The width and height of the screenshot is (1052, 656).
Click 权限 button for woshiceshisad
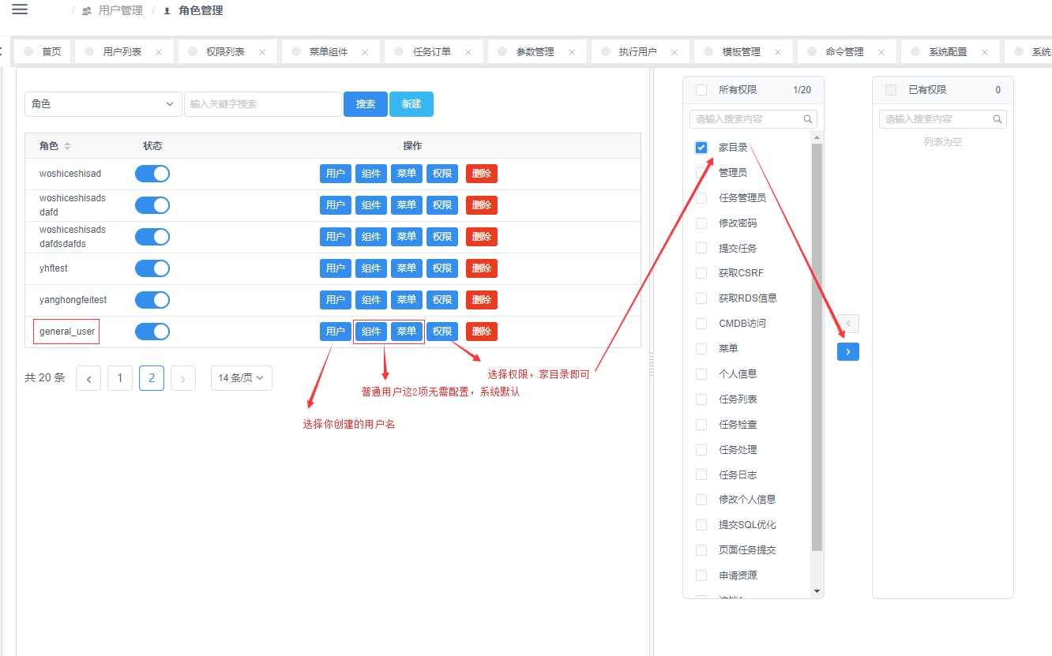coord(442,174)
